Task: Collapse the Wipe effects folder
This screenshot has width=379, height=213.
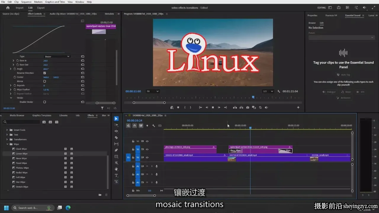Action: 7,144
